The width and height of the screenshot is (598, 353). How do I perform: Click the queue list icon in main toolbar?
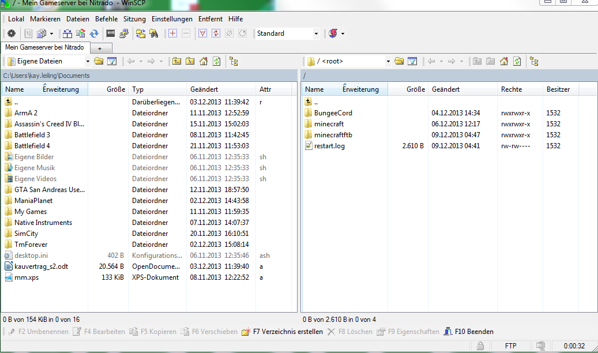click(42, 33)
